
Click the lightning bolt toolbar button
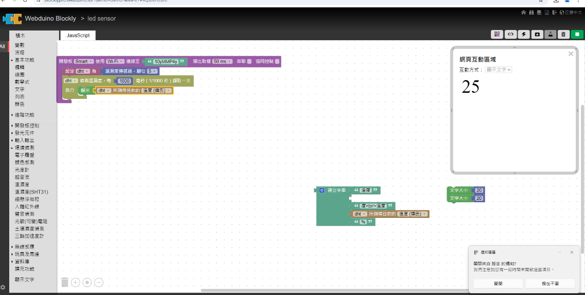coord(524,34)
